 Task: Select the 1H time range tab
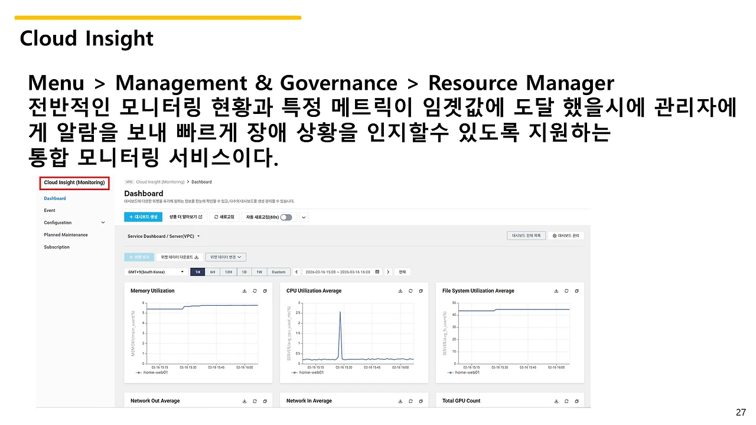[x=198, y=272]
